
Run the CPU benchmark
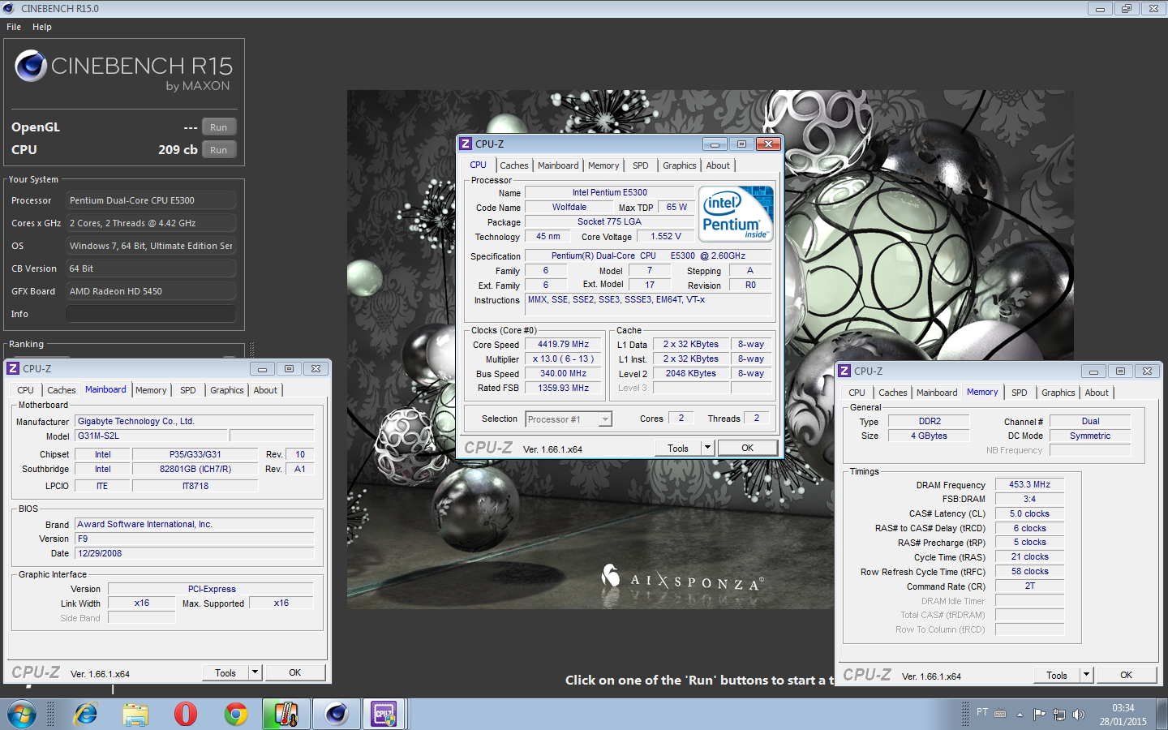(x=219, y=150)
